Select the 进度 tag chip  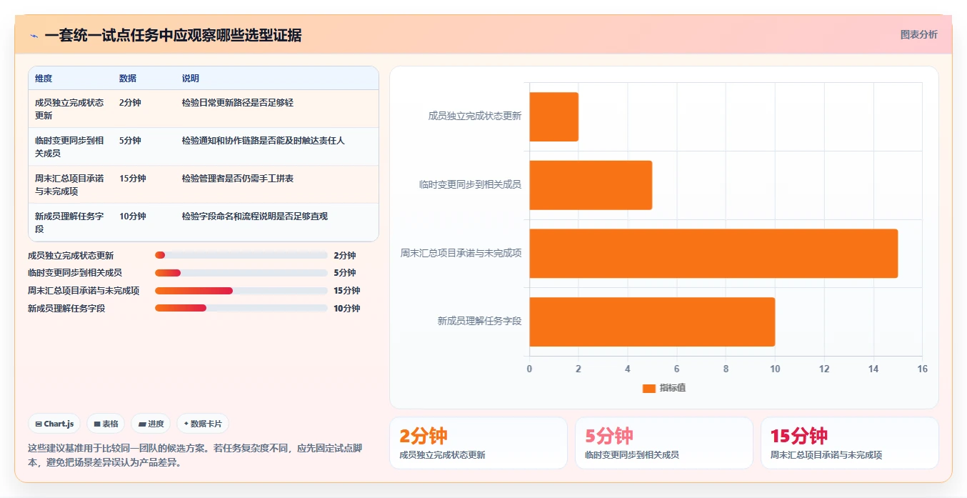coord(151,424)
